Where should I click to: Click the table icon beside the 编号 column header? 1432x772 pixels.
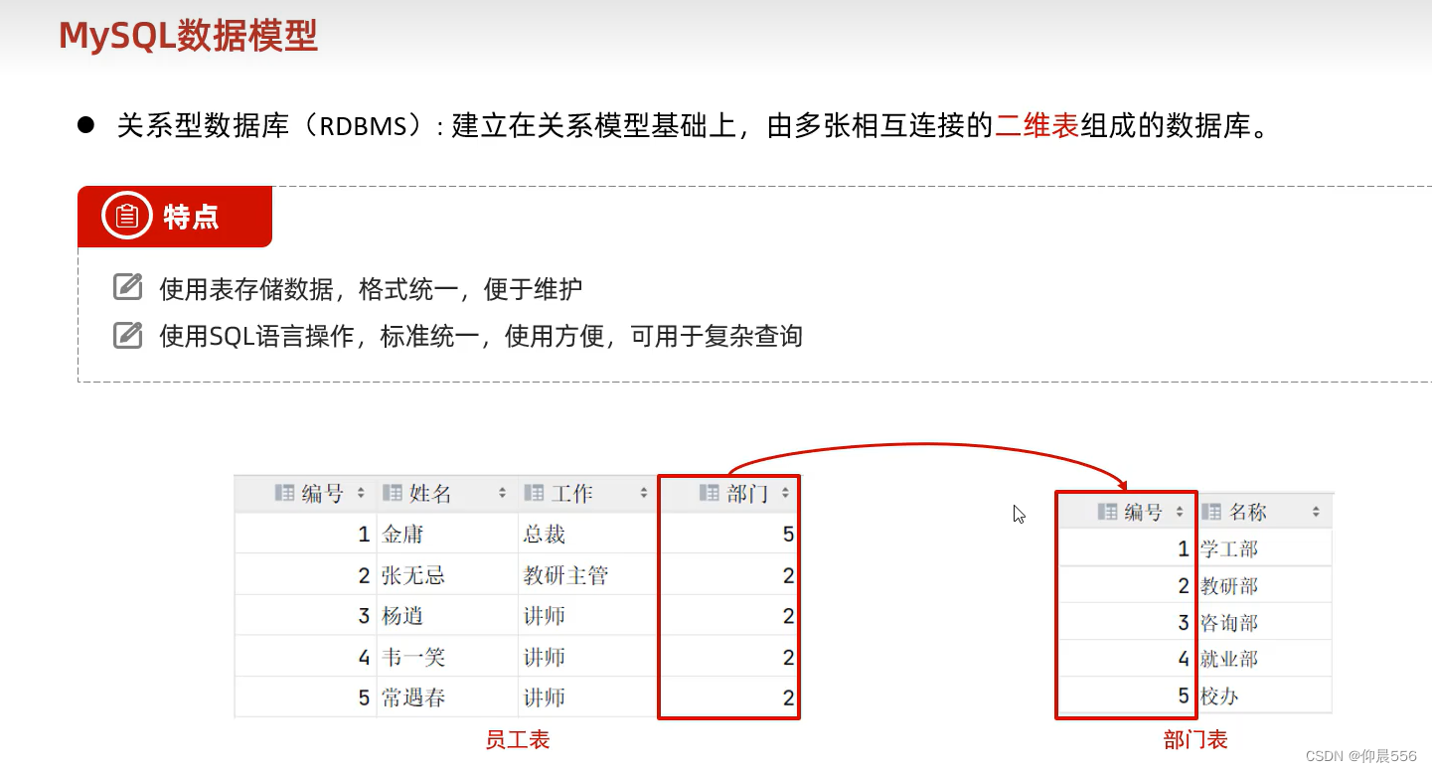coord(284,492)
